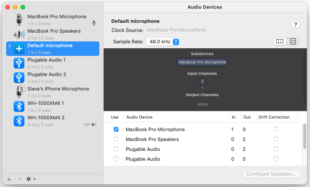Click the Default microphone aggregate plus icon
Screen dimensions: 310x187
point(19,49)
